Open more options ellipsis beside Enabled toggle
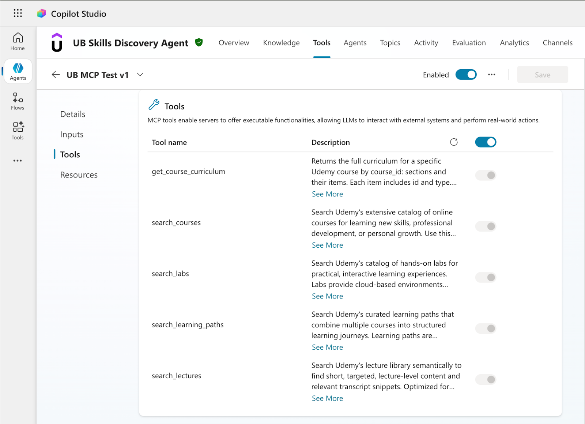585x424 pixels. pyautogui.click(x=491, y=75)
